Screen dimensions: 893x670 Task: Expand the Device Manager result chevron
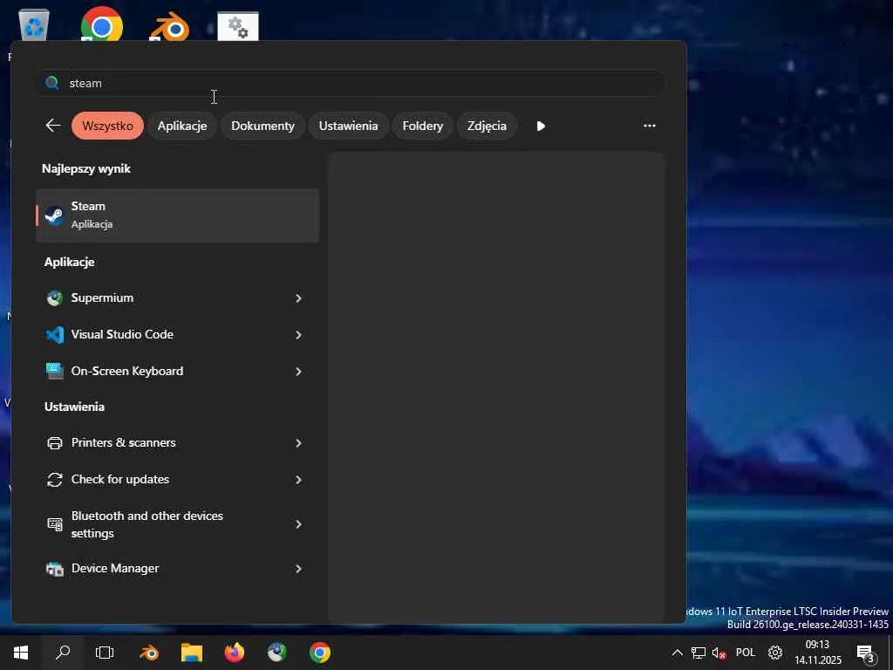coord(298,569)
